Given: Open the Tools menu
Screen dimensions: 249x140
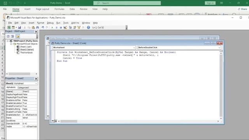Looking at the screenshot, I should [x=66, y=23].
